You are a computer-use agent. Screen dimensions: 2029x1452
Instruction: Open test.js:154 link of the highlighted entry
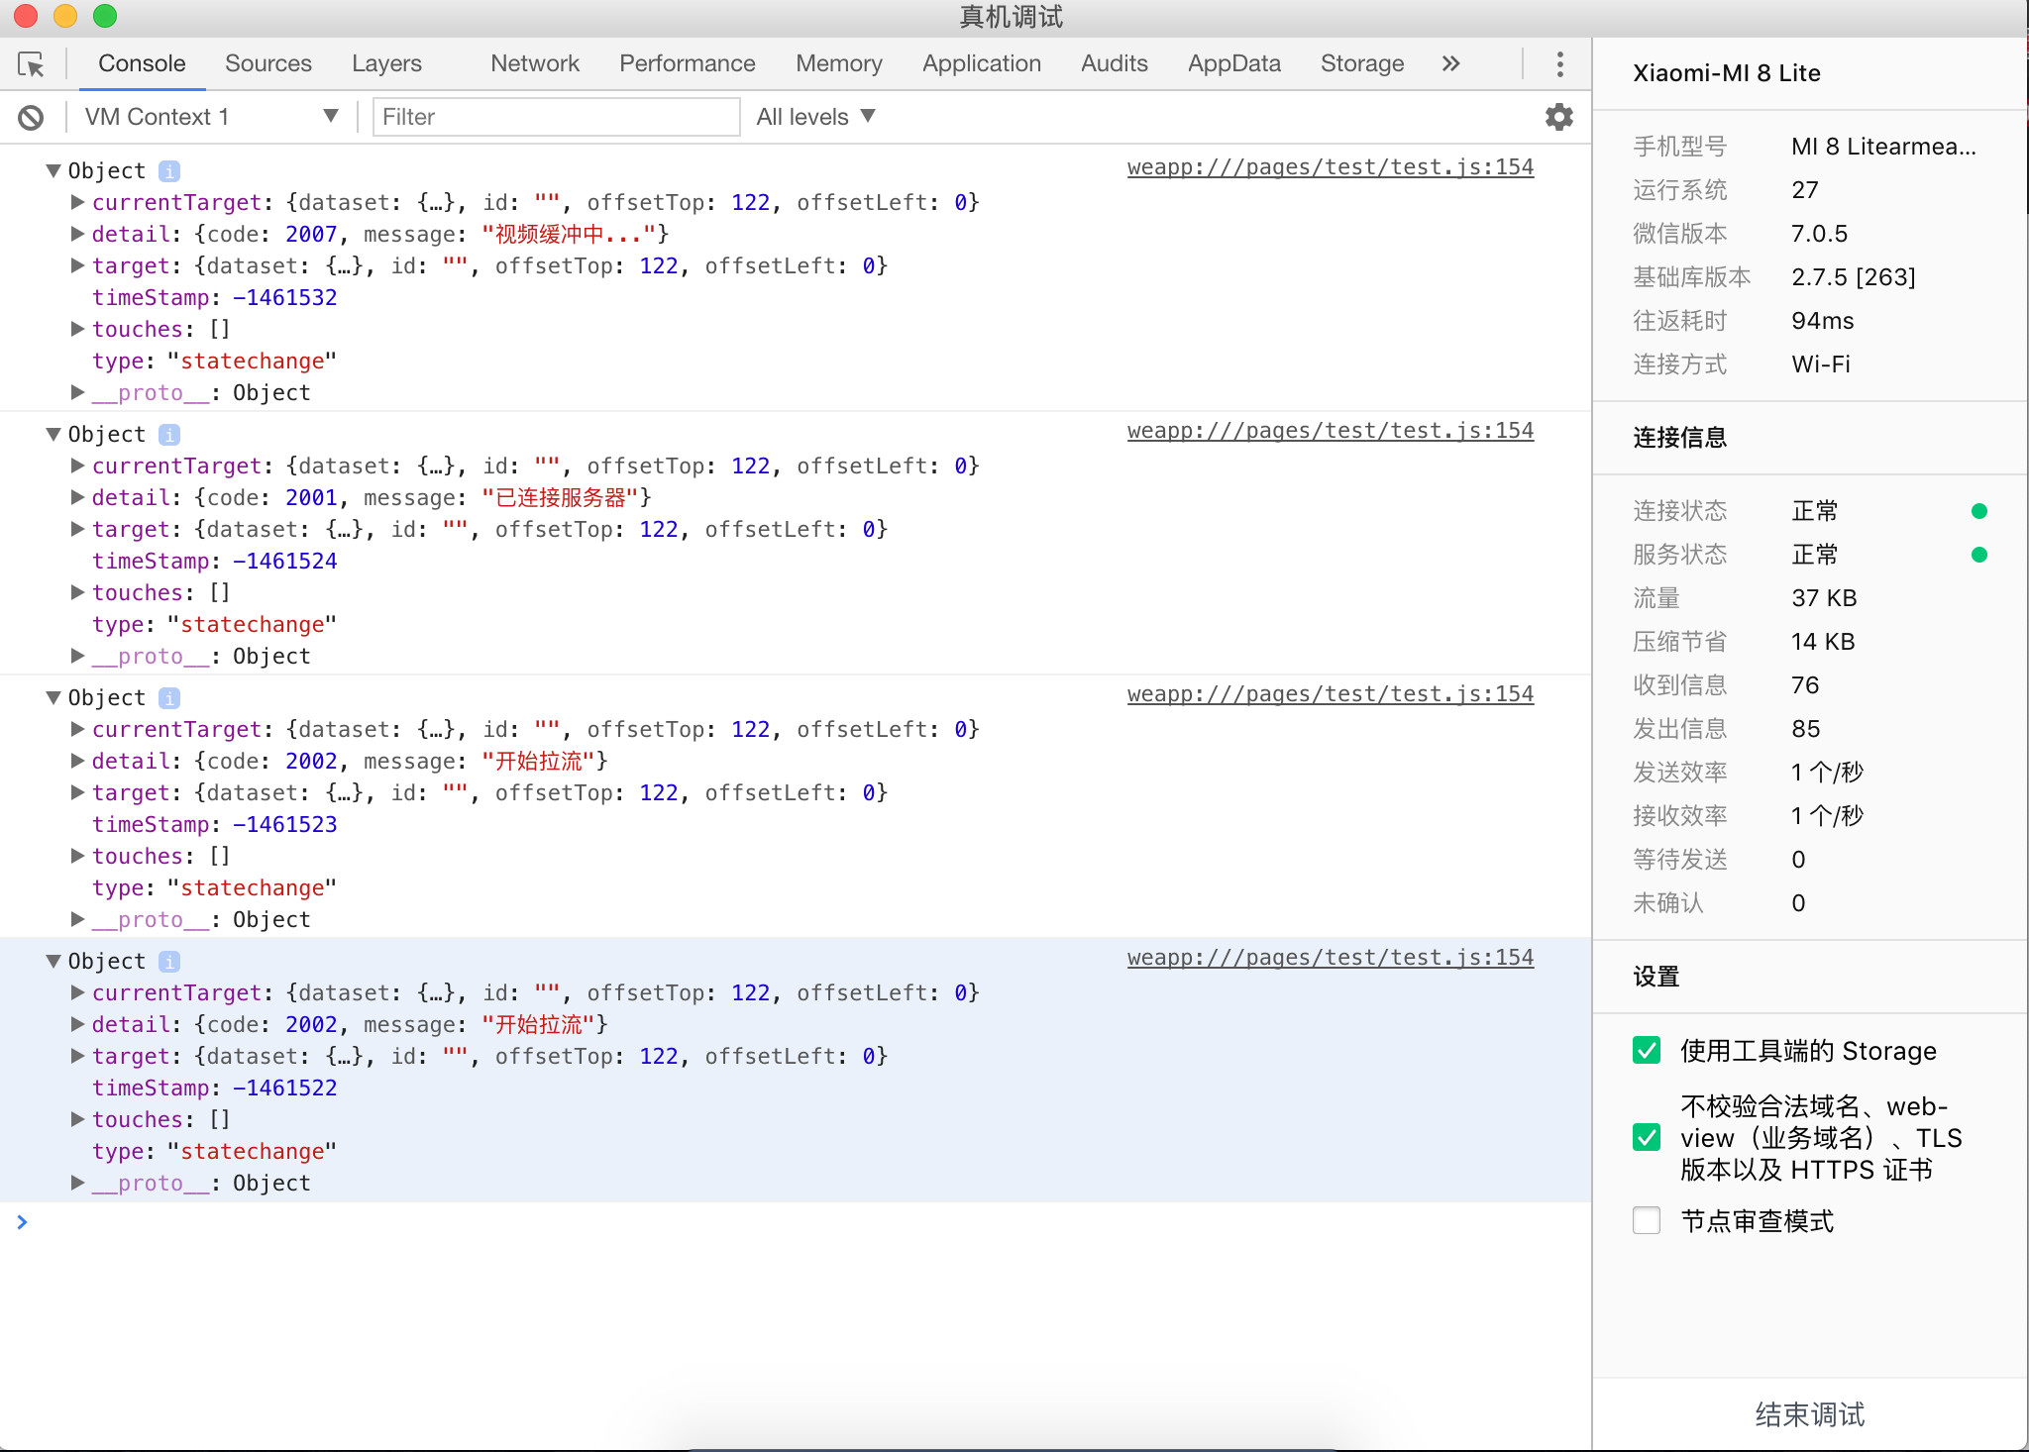tap(1331, 957)
